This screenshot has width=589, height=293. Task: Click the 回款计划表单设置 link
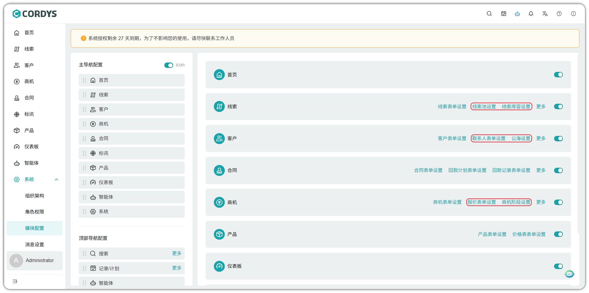(467, 170)
